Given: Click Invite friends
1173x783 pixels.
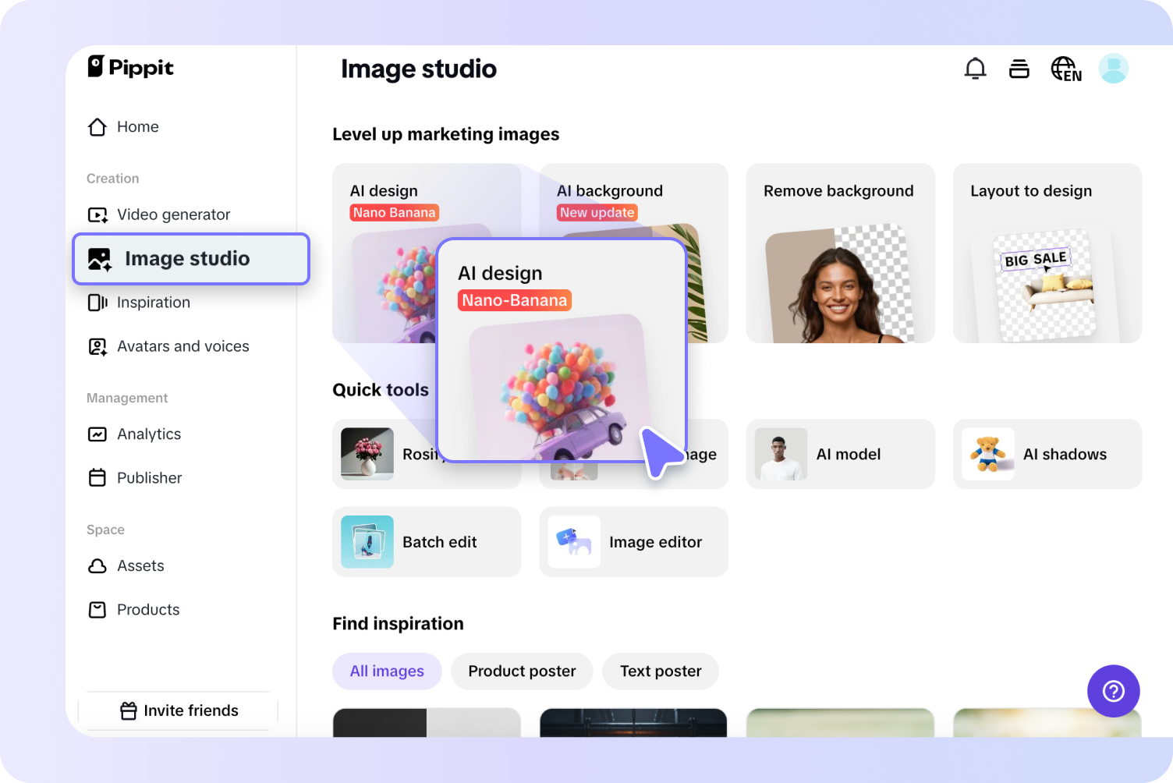Looking at the screenshot, I should tap(178, 710).
